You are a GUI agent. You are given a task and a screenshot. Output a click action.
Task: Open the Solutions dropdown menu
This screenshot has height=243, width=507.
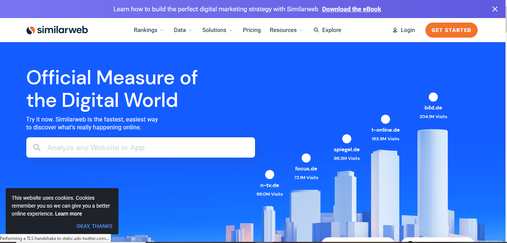217,30
